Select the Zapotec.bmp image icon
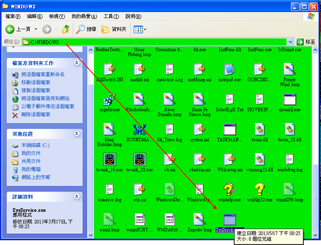This screenshot has width=321, height=245. tap(199, 220)
